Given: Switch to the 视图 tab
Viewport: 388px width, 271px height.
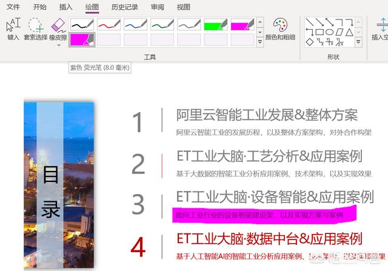Looking at the screenshot, I should coord(183,7).
